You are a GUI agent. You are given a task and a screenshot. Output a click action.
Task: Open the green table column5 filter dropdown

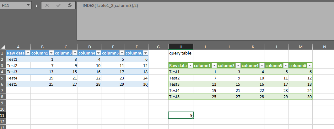pos(286,65)
